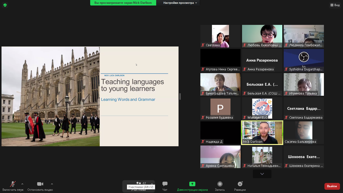Open Настройки просмотра dropdown
Screen dimensions: 343x193
coord(180,3)
